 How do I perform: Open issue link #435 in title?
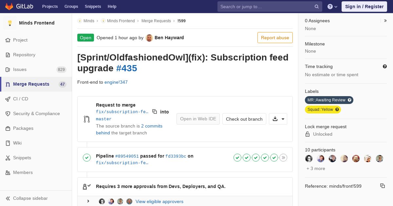(x=126, y=68)
